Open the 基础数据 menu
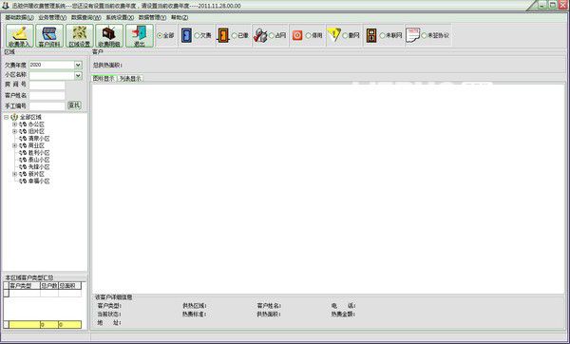Screen dimensions: 570x344 (19, 17)
